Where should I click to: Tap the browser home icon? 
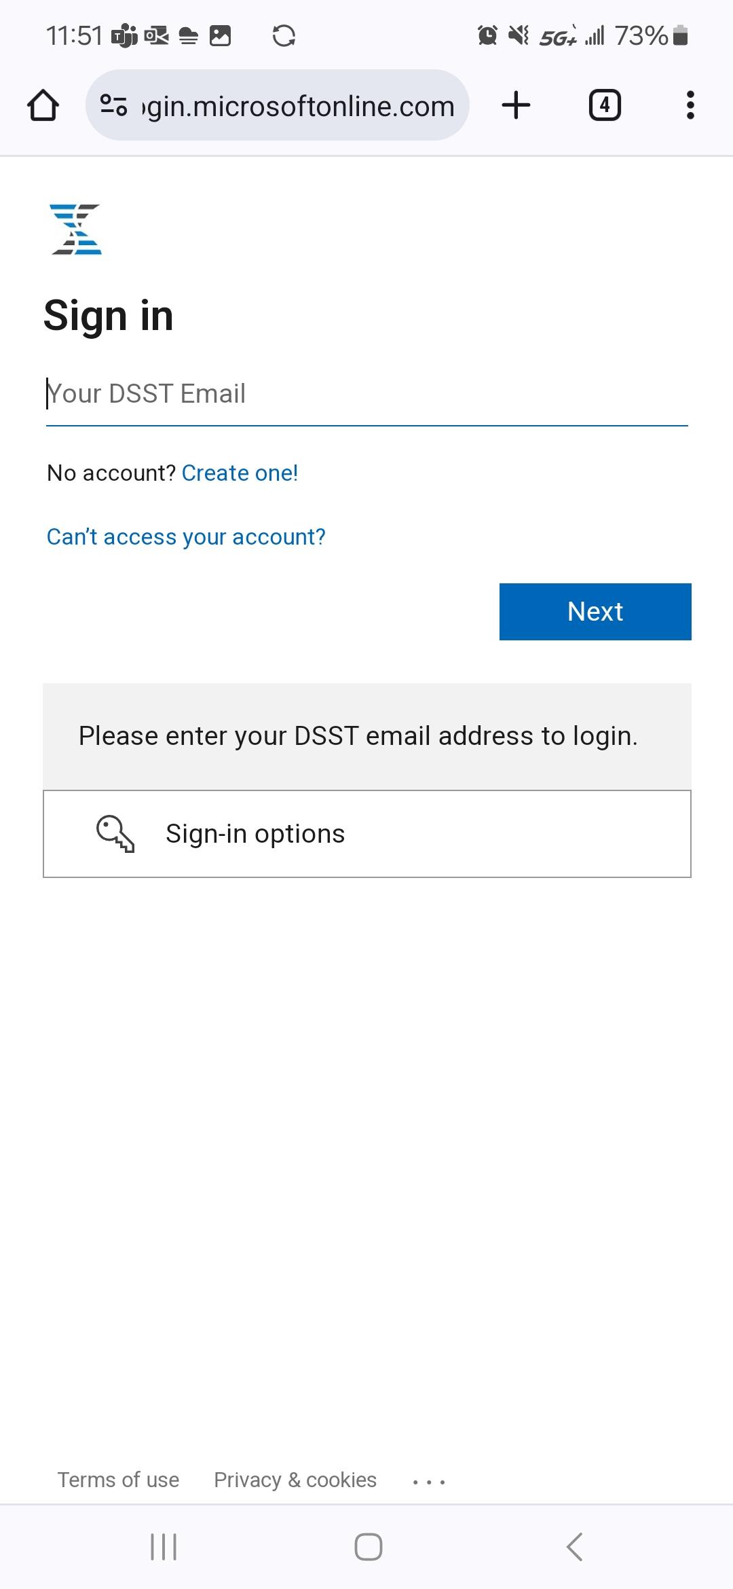click(x=43, y=106)
